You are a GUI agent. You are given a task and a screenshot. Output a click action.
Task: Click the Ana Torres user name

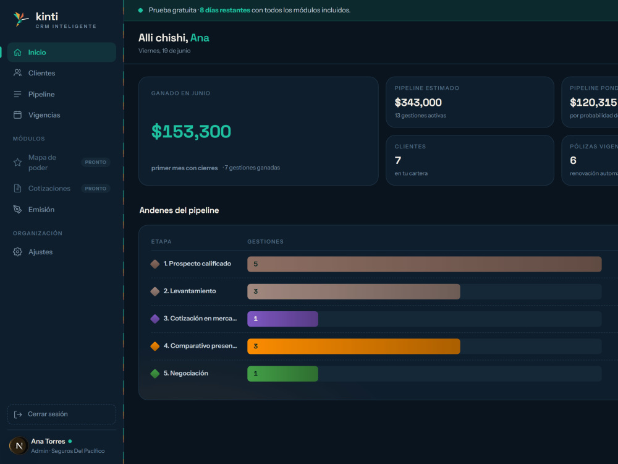(48, 442)
